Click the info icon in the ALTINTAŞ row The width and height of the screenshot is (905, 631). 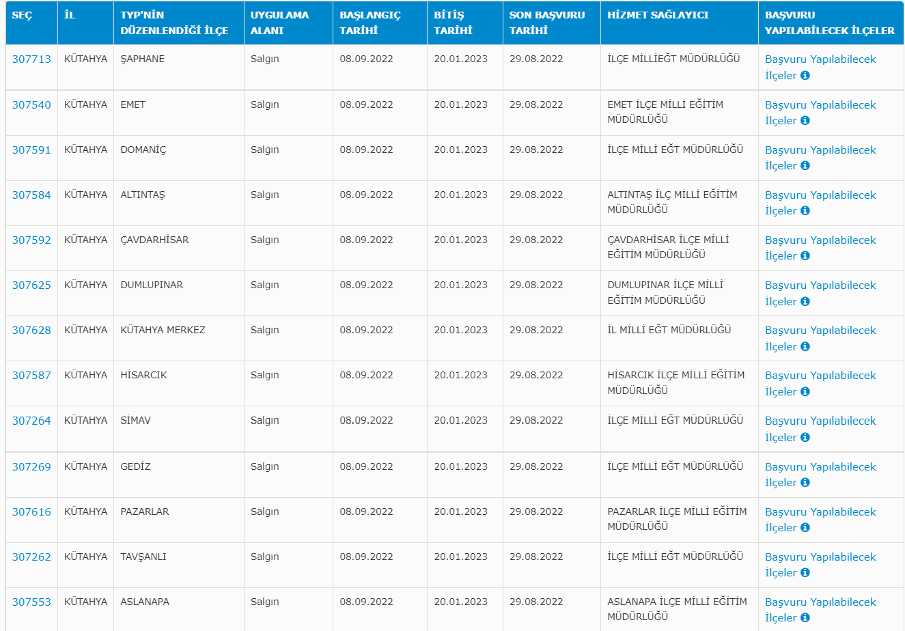[x=805, y=211]
